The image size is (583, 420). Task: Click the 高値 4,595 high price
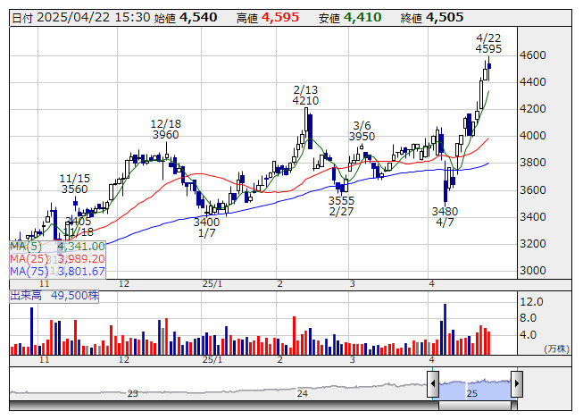268,18
